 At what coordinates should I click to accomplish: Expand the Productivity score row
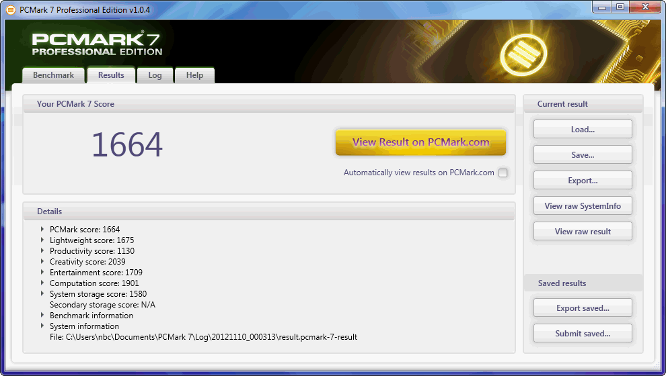42,251
